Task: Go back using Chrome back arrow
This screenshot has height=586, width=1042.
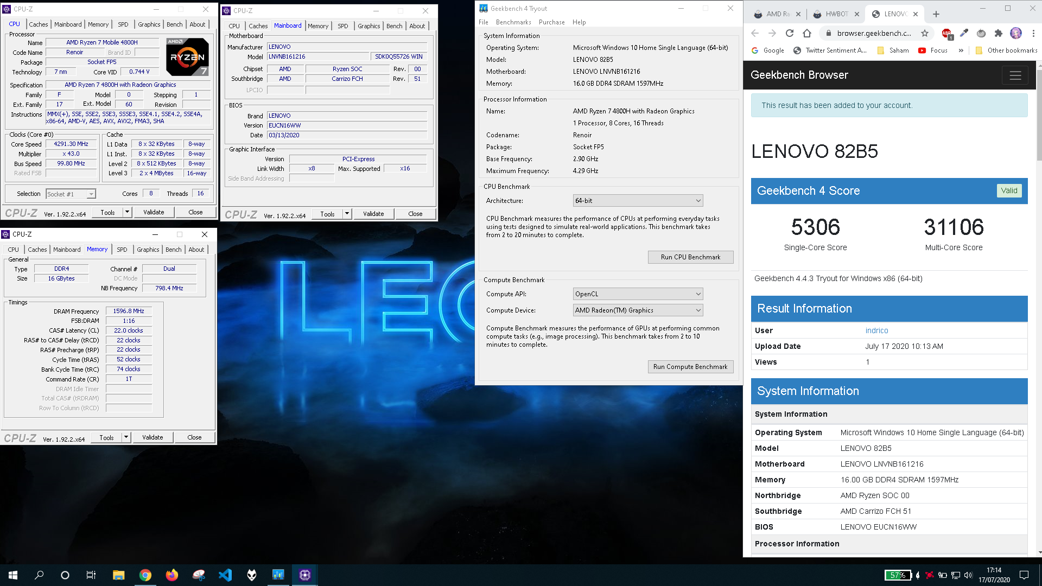Action: coord(755,33)
